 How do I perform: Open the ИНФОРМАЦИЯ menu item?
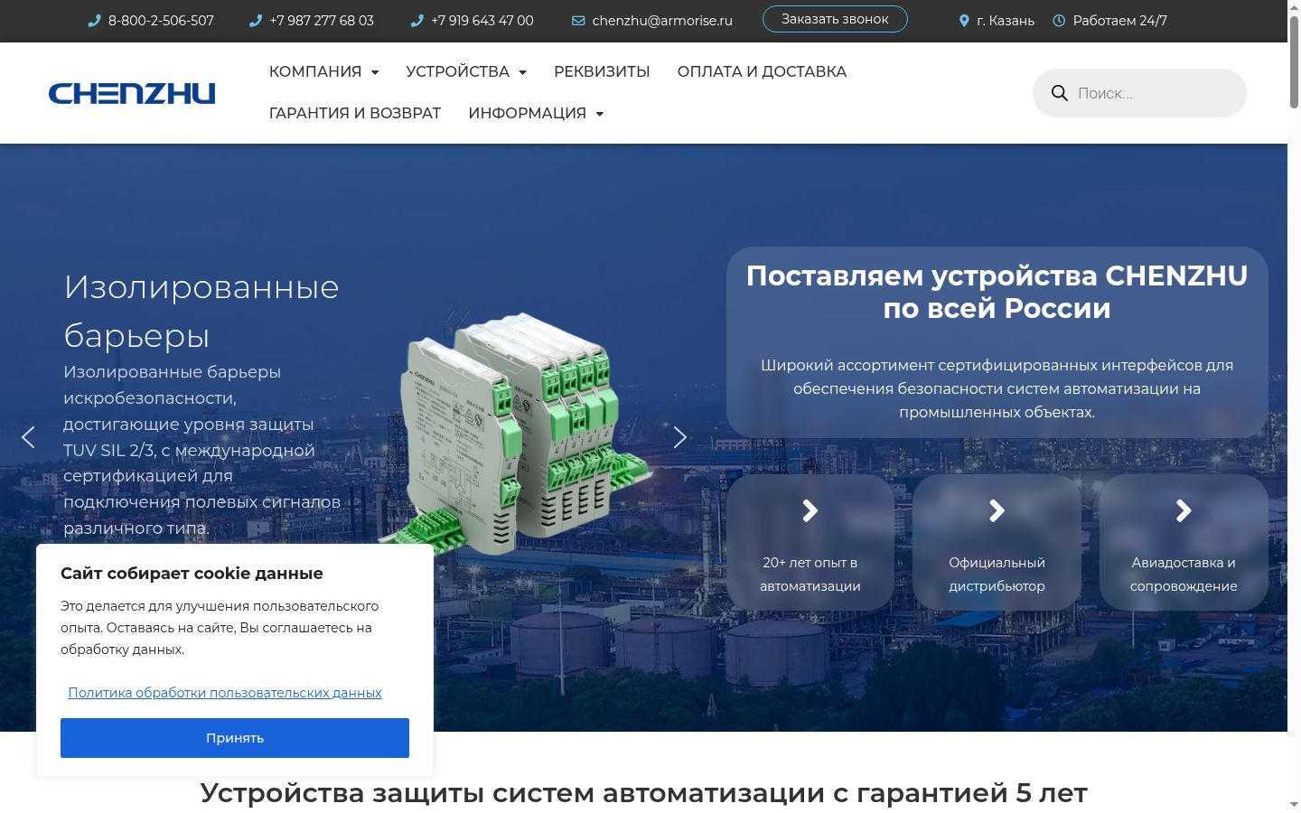coord(528,114)
